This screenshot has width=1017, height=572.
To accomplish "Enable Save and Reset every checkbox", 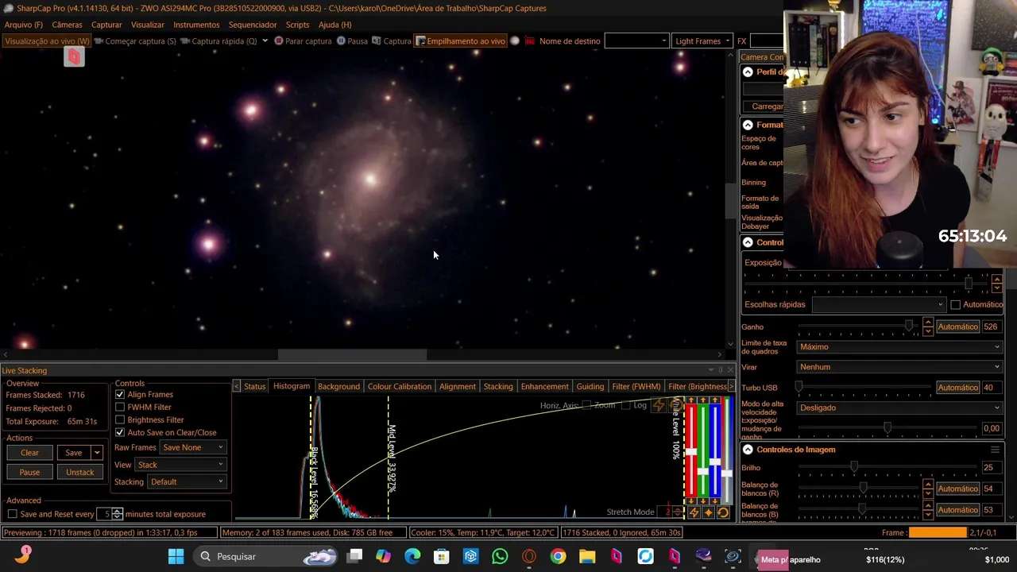I will (x=12, y=514).
